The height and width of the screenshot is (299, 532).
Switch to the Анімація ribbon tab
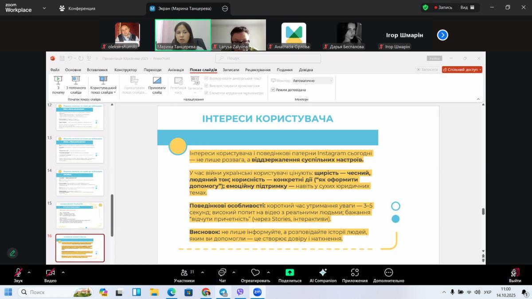176,70
